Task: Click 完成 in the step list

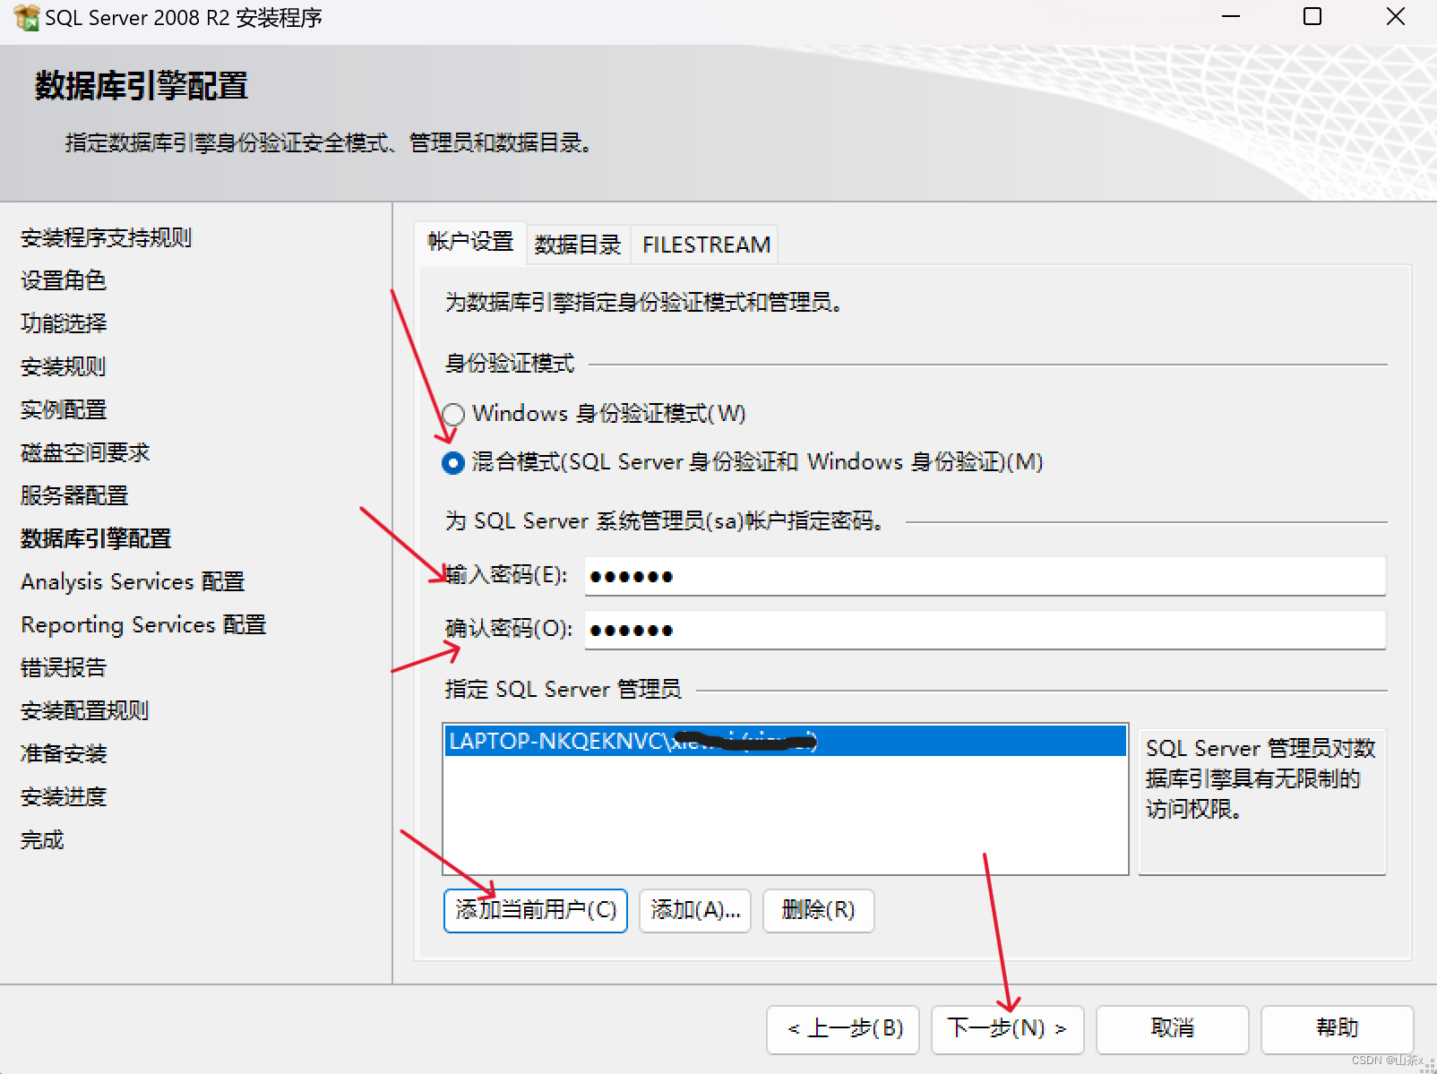Action: [42, 839]
